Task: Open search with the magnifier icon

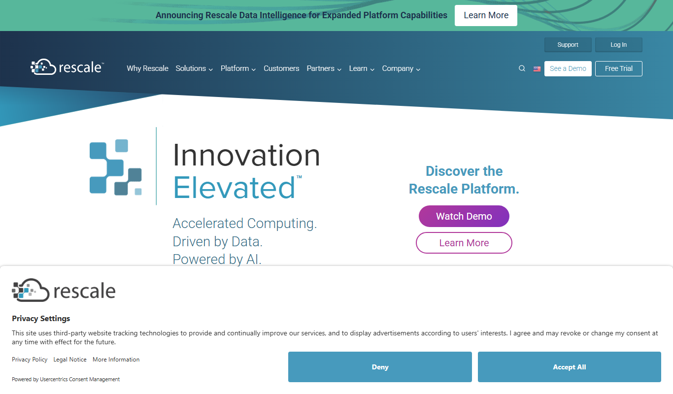Action: pos(522,68)
